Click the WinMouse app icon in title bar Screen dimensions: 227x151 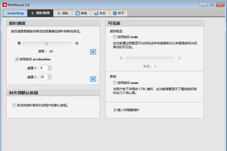(x=5, y=5)
